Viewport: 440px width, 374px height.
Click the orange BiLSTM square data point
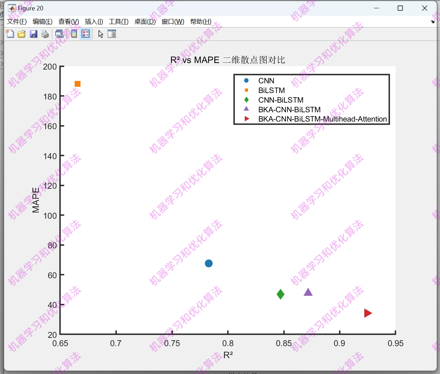click(77, 84)
